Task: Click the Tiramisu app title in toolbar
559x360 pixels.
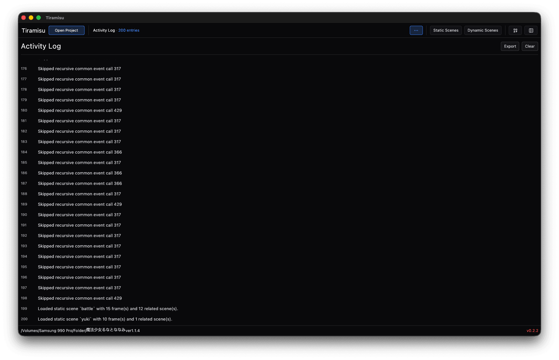Action: (x=33, y=30)
